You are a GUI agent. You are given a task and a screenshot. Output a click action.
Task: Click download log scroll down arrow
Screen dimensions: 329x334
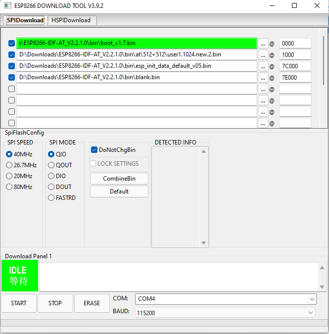[322, 287]
